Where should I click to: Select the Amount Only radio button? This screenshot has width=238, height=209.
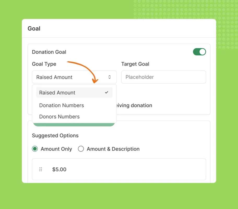pos(35,149)
